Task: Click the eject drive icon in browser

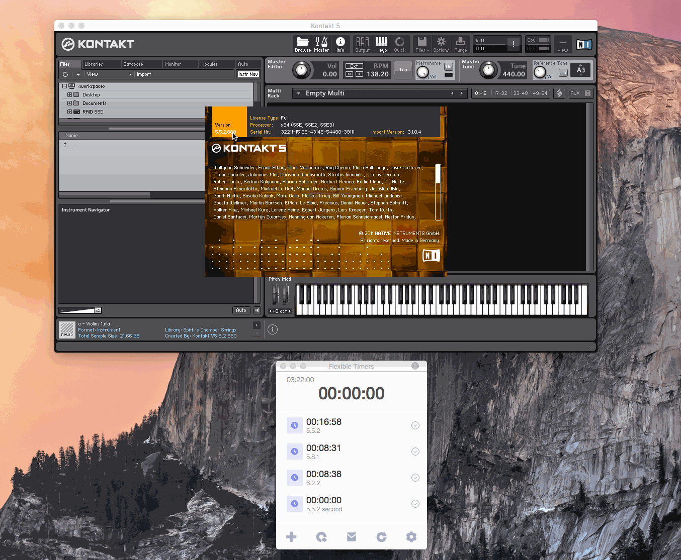Action: [78, 74]
